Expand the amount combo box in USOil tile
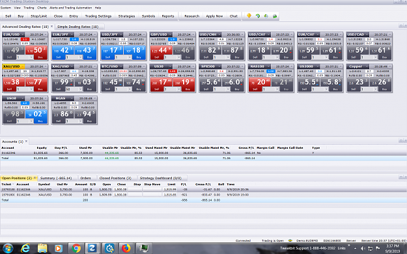 (x=31, y=121)
